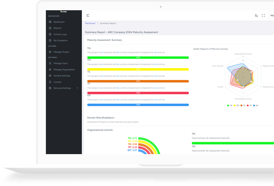Switch to dark mode moon icon
The width and height of the screenshot is (274, 186).
256,15
